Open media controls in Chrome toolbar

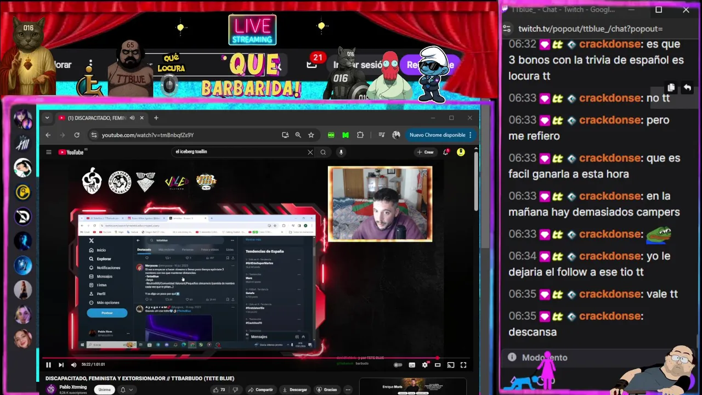(x=382, y=135)
